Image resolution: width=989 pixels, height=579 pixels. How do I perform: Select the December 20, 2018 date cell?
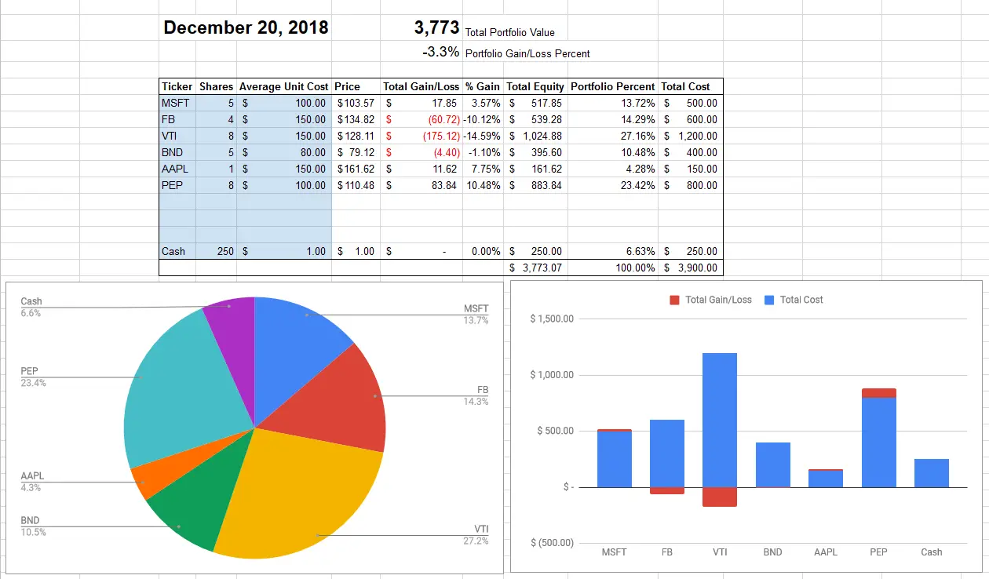click(246, 28)
